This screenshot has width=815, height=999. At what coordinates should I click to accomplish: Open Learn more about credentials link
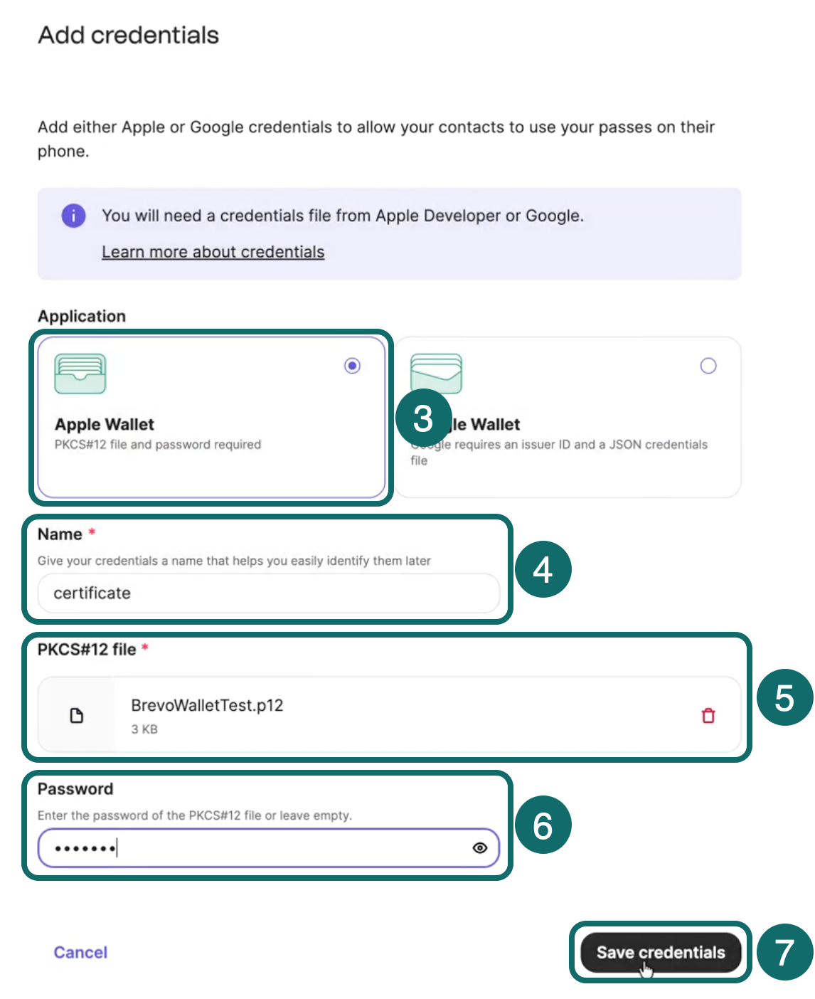coord(213,252)
